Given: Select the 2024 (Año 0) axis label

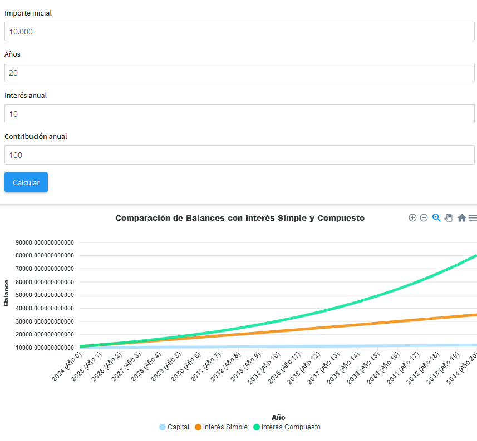Looking at the screenshot, I should [67, 366].
